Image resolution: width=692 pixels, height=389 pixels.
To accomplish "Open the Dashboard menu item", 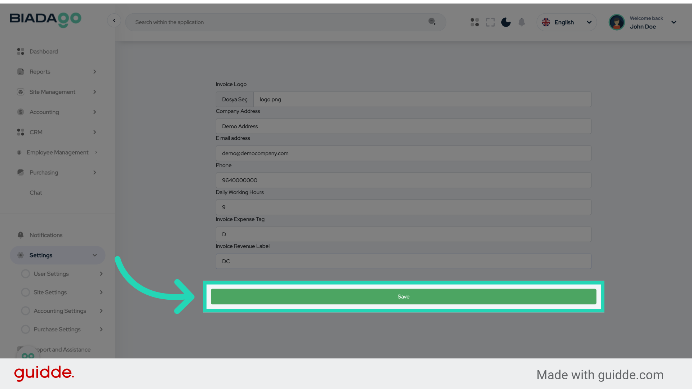I will click(x=44, y=52).
